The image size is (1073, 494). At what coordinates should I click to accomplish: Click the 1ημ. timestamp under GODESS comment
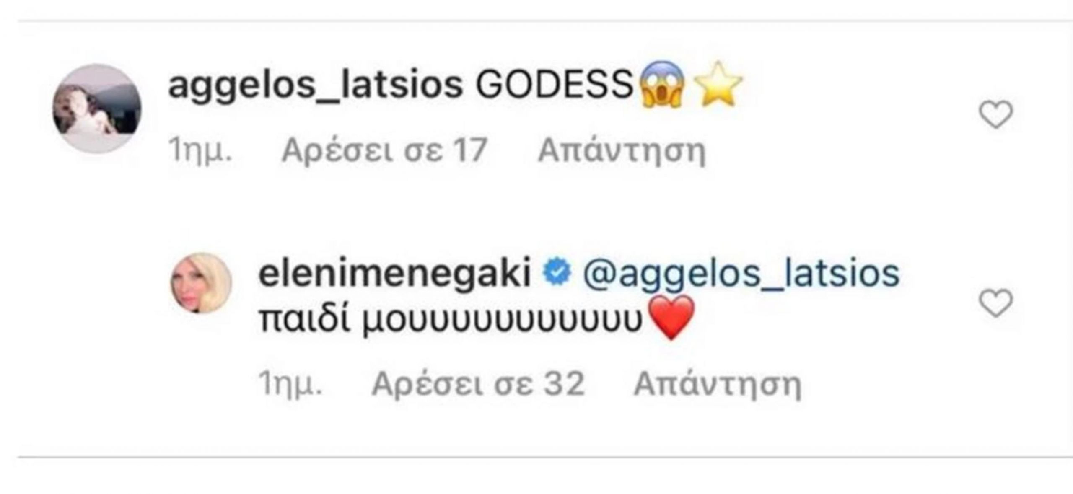point(200,150)
